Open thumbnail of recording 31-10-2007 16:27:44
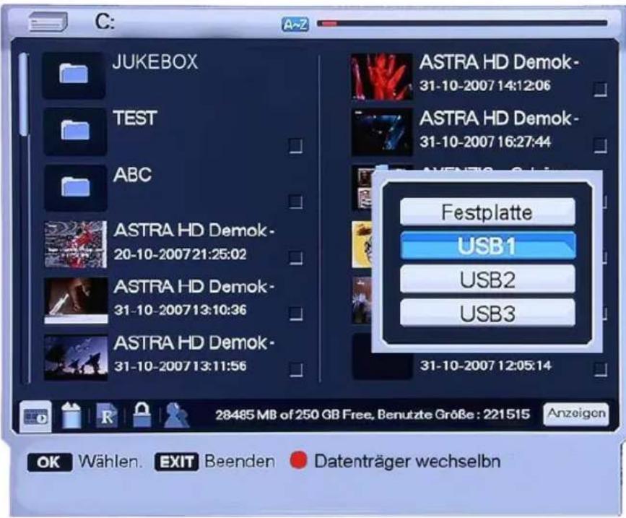Viewport: 626px width, 518px height. pyautogui.click(x=382, y=132)
